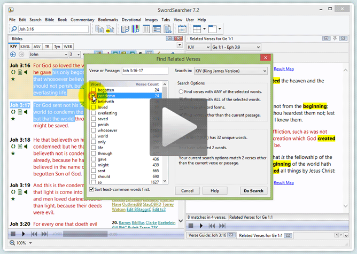
Task: Click the parallel columns view icon
Action: pos(146,29)
